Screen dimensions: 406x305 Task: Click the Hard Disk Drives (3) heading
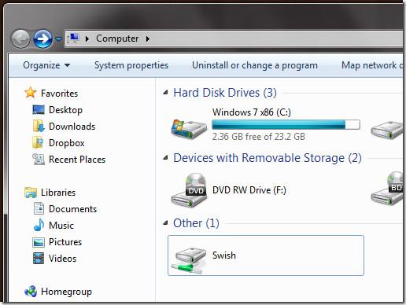click(x=225, y=93)
